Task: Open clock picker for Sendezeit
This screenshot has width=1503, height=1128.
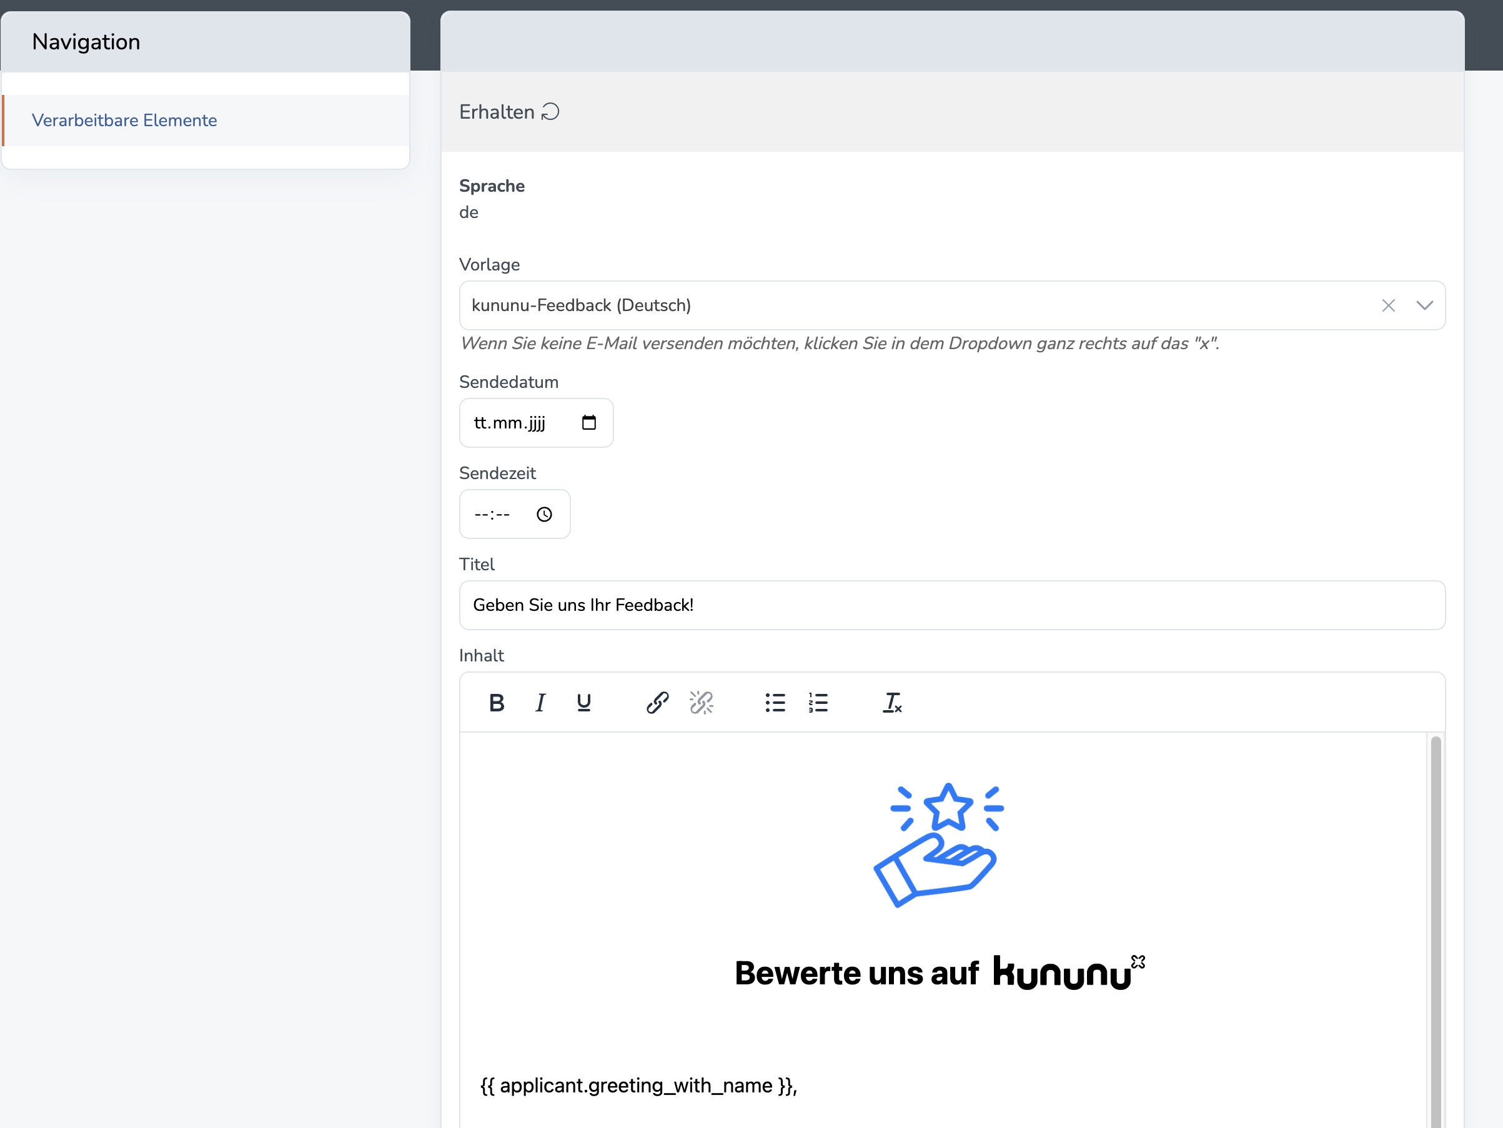Action: (x=544, y=515)
